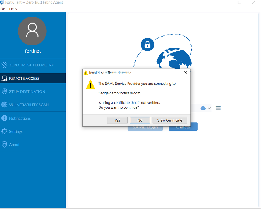The width and height of the screenshot is (261, 209).
Task: Open the File menu
Action: 3,9
